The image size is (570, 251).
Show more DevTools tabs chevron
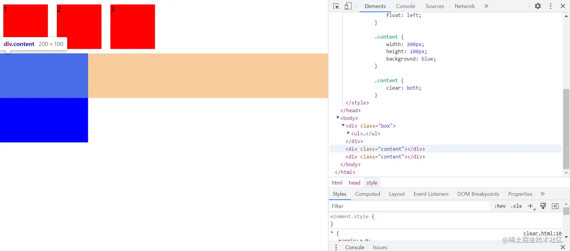pyautogui.click(x=486, y=6)
